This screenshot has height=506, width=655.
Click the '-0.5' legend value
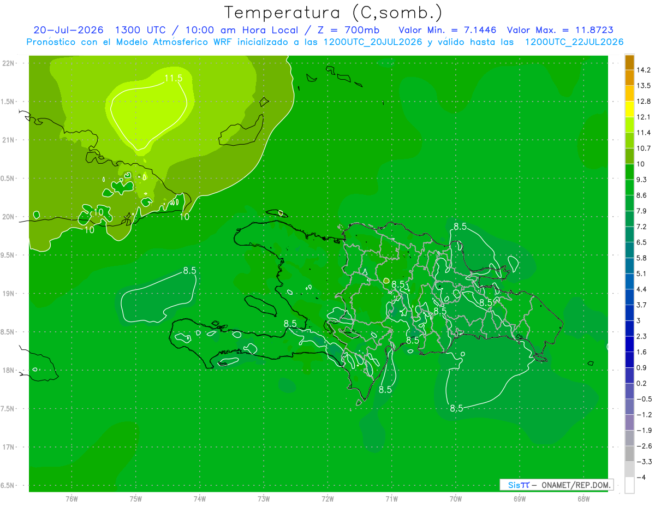(644, 399)
